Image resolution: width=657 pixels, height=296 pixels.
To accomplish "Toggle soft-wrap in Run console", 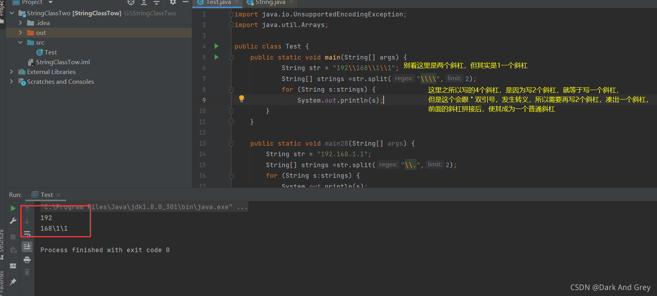I will click(x=27, y=234).
